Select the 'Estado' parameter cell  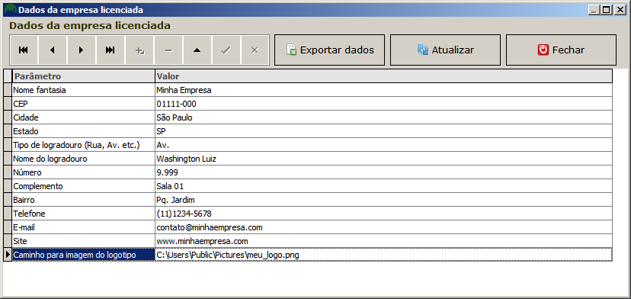pyautogui.click(x=84, y=131)
